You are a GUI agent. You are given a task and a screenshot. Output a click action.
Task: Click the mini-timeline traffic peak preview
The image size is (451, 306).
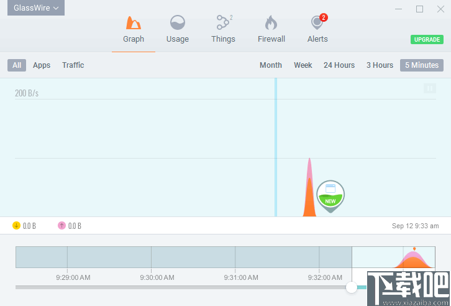(414, 260)
